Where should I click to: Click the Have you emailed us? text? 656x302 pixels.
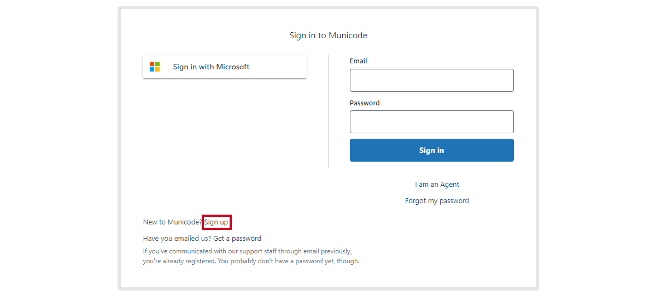177,239
